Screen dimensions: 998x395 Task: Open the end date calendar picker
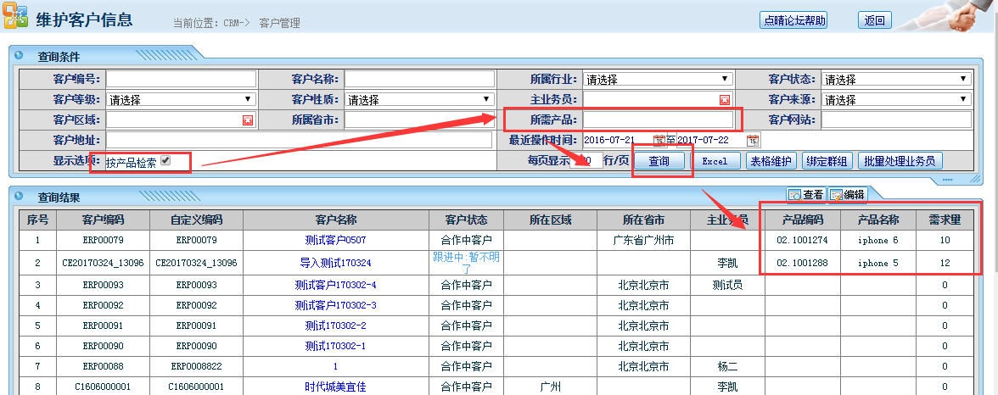point(752,140)
